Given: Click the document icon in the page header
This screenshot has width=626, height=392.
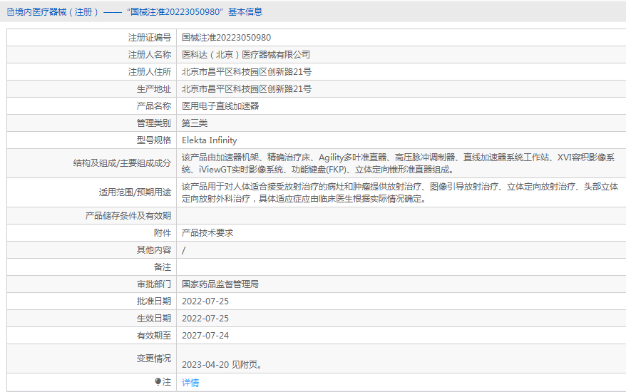Looking at the screenshot, I should (x=11, y=12).
